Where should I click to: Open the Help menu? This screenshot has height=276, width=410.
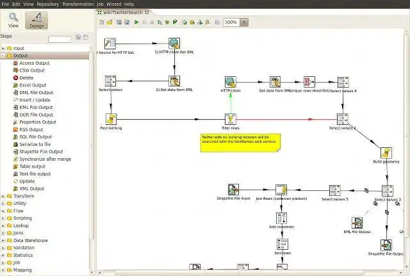pyautogui.click(x=129, y=4)
